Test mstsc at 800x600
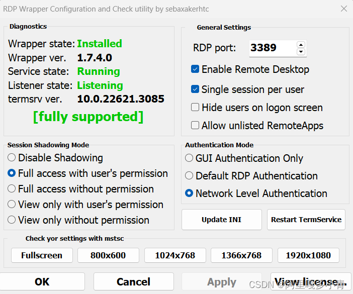353x294 pixels. tap(108, 255)
